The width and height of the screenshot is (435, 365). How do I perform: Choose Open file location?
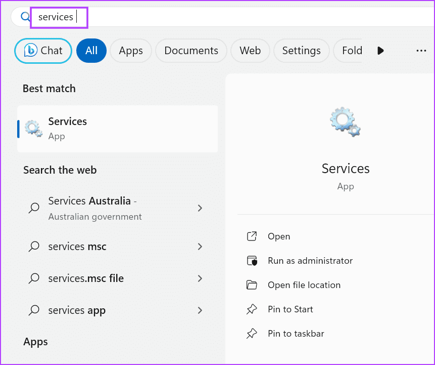(x=304, y=285)
